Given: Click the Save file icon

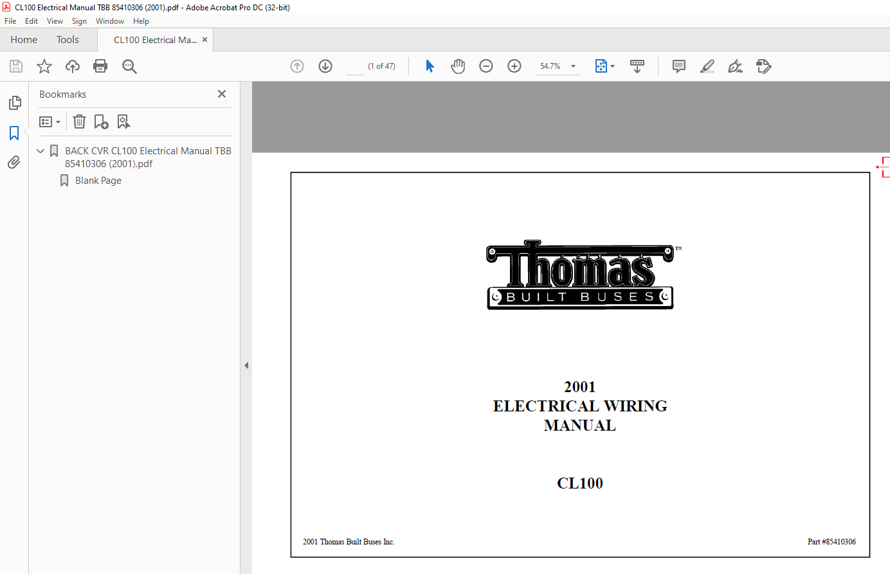Looking at the screenshot, I should pyautogui.click(x=16, y=66).
